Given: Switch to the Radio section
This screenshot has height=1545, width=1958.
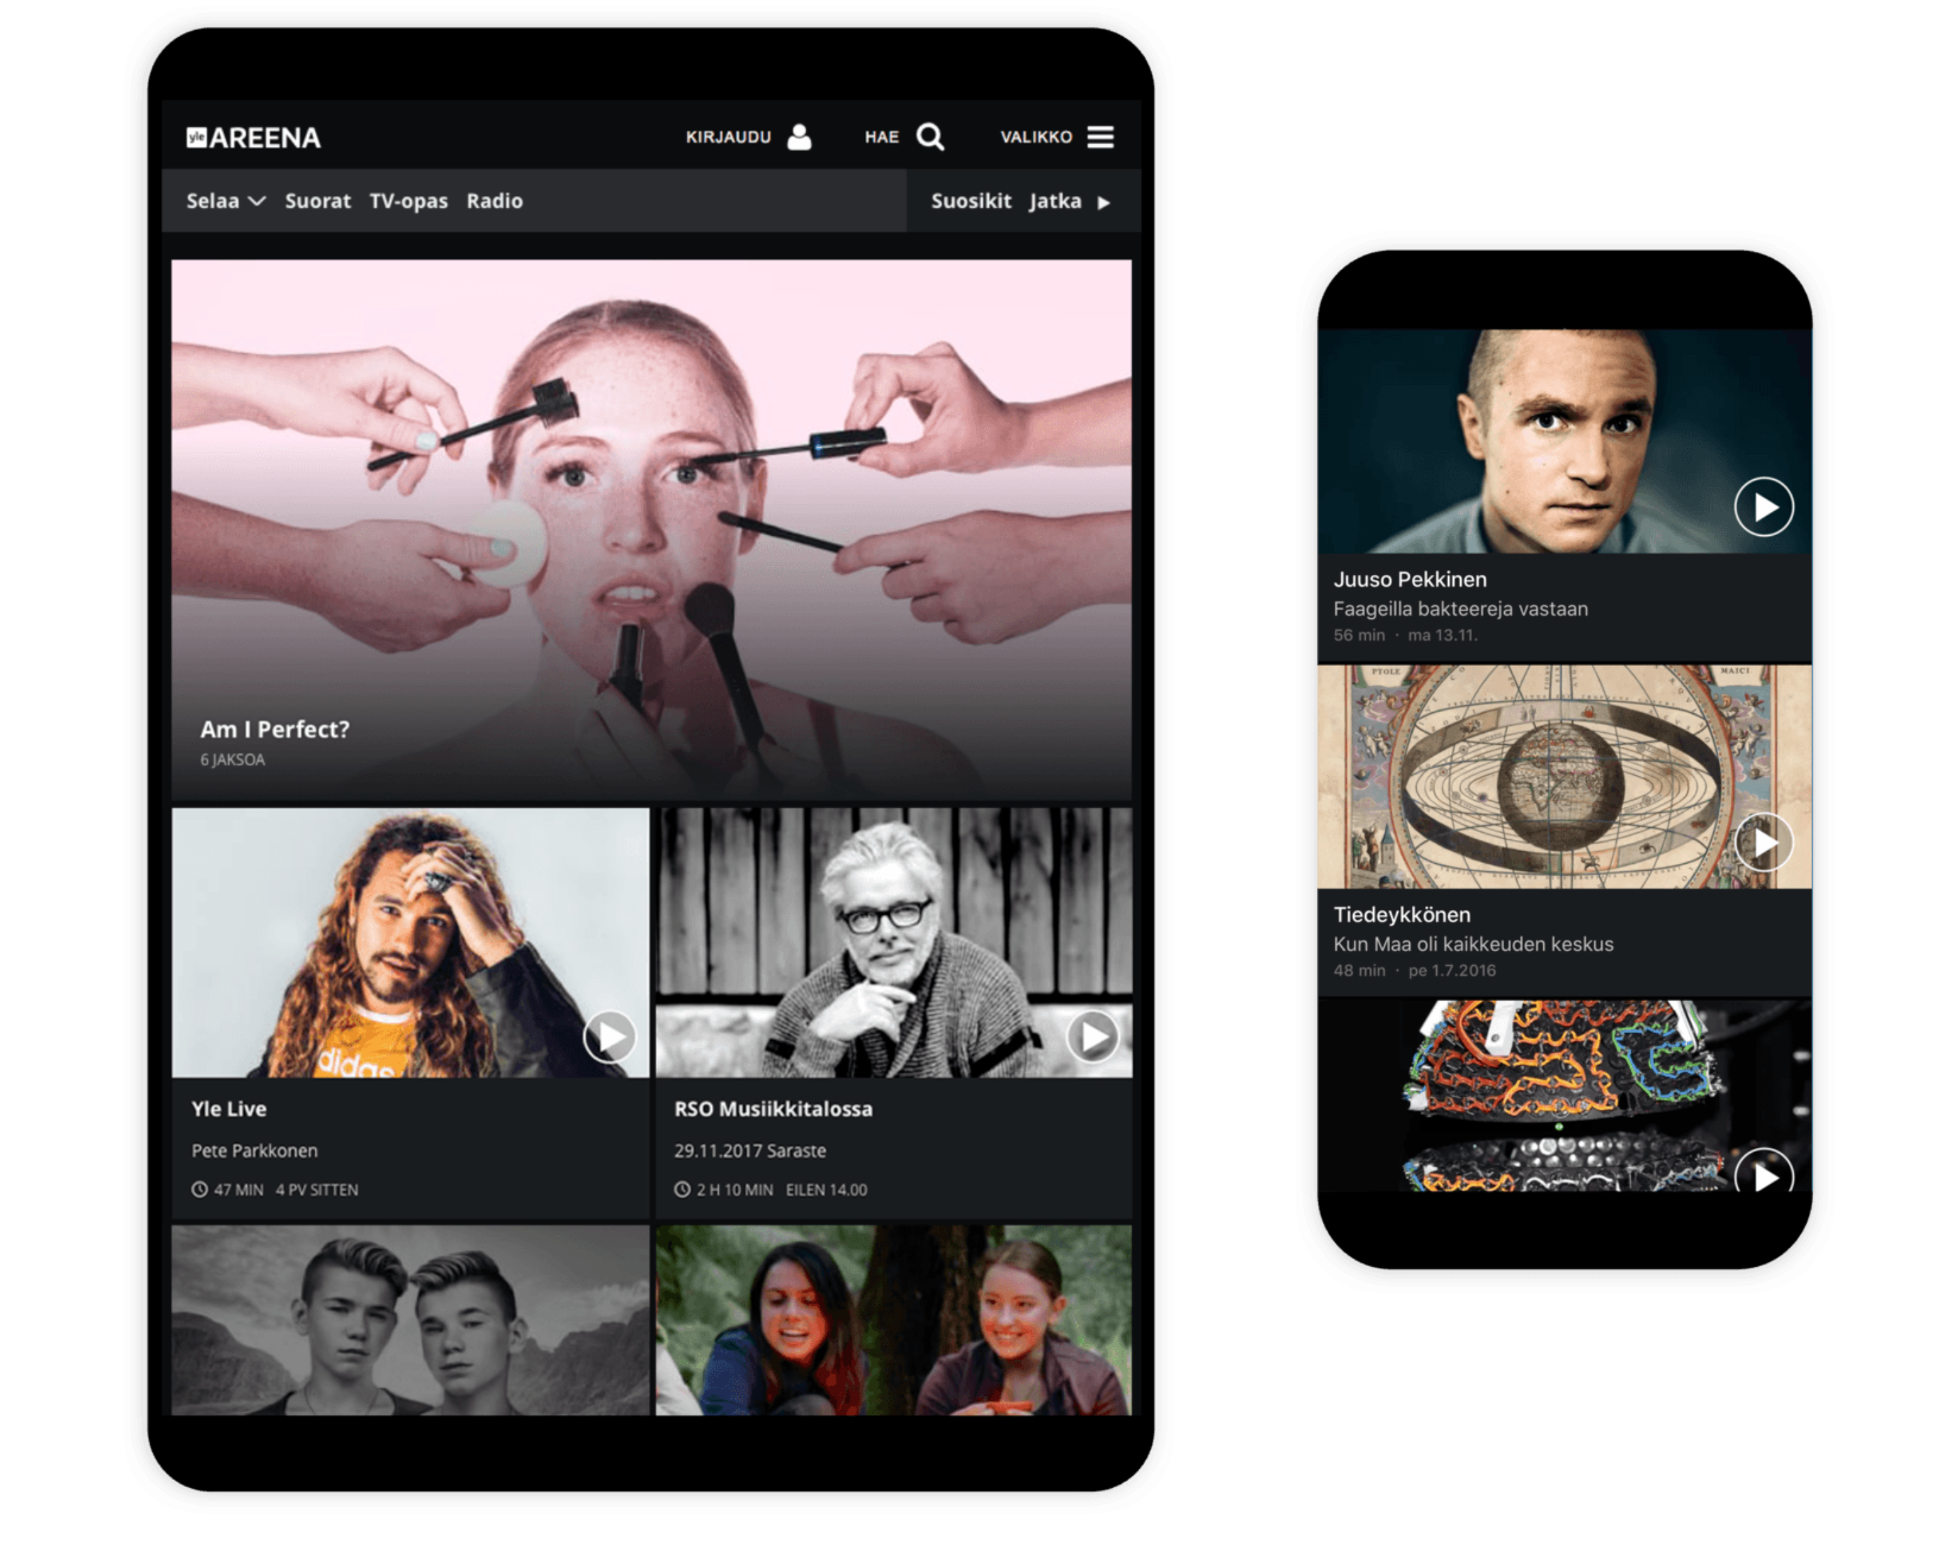Looking at the screenshot, I should (494, 201).
